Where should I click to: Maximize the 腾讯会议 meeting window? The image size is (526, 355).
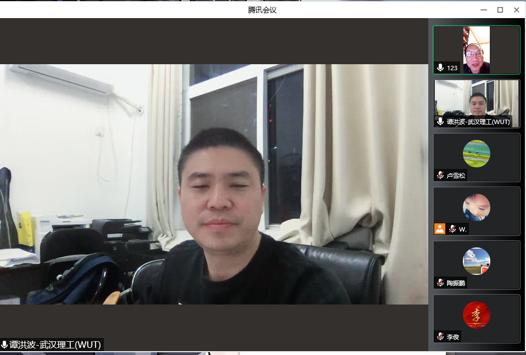pos(500,9)
